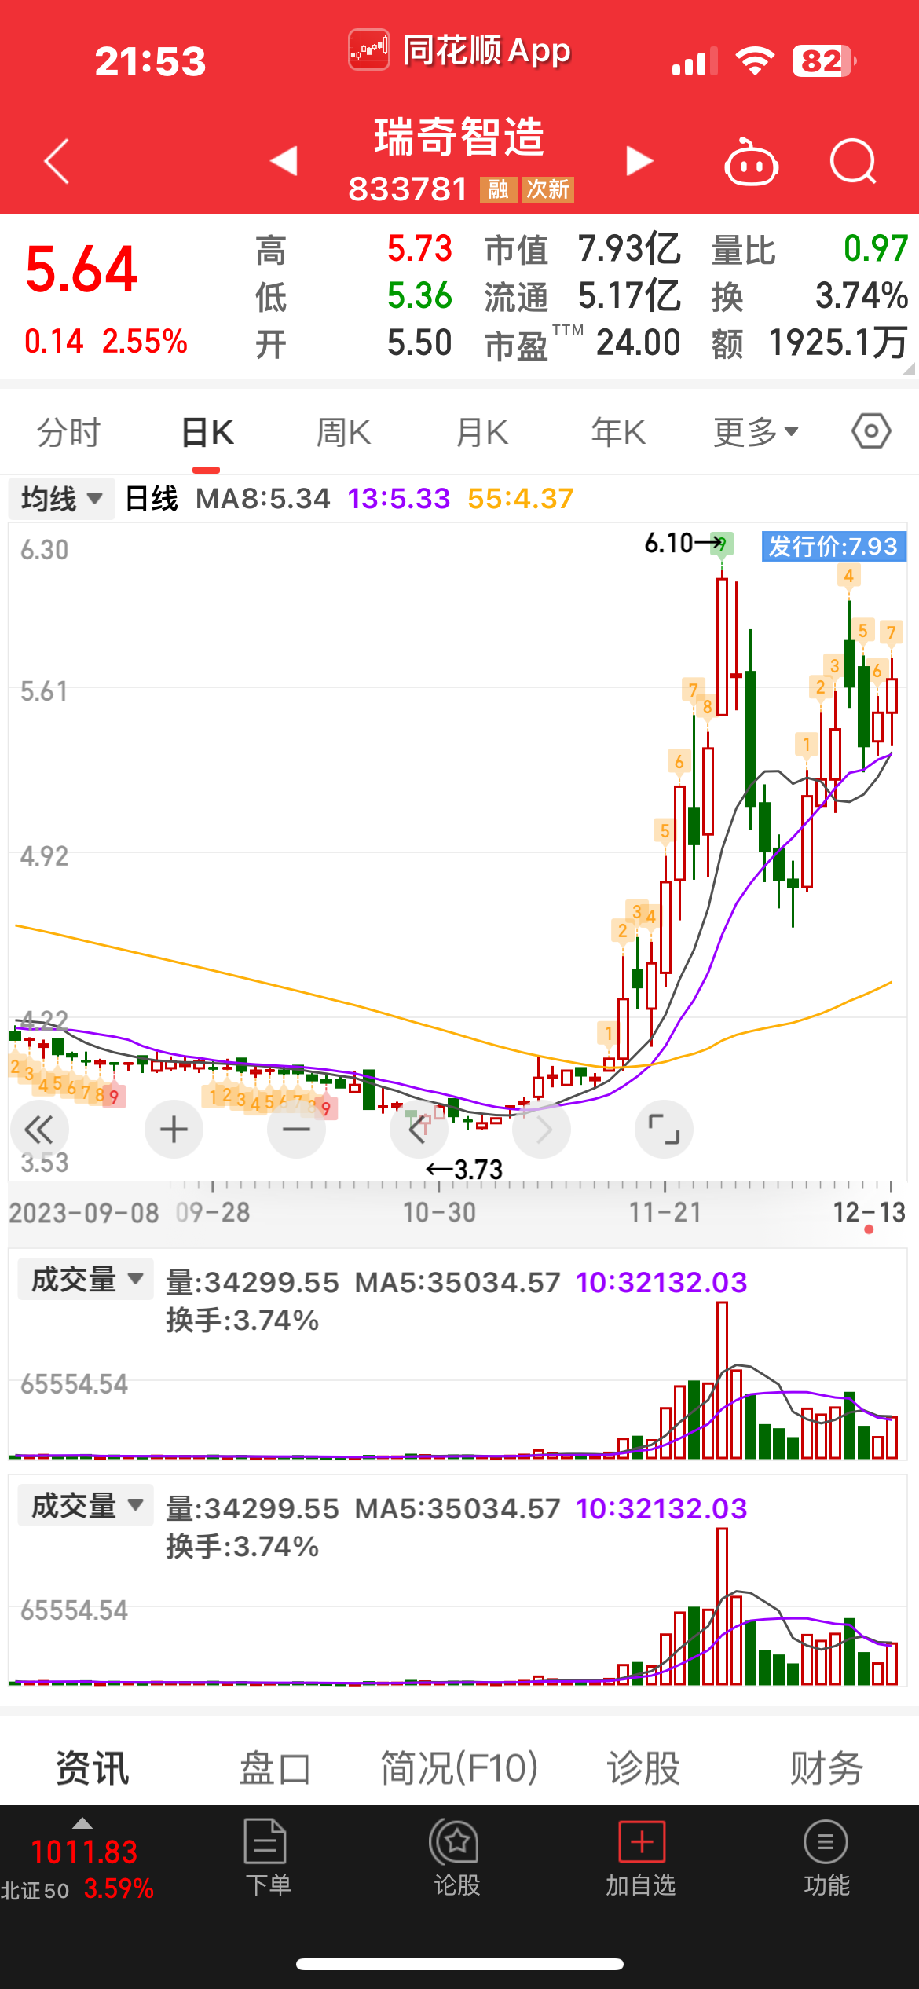Zoom in chart with plus button
The height and width of the screenshot is (1989, 919).
coord(174,1130)
